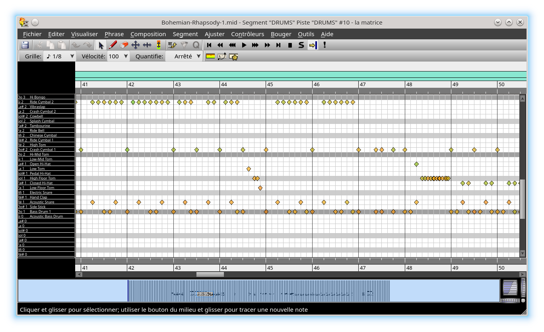Toggle the velocity ruler display icon
Viewport: 544px width, 332px height.
point(210,56)
